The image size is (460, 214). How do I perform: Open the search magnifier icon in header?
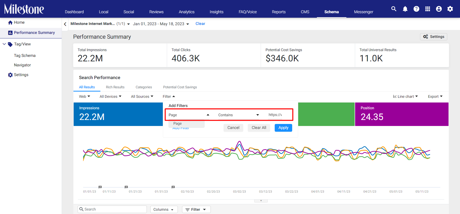click(x=394, y=9)
